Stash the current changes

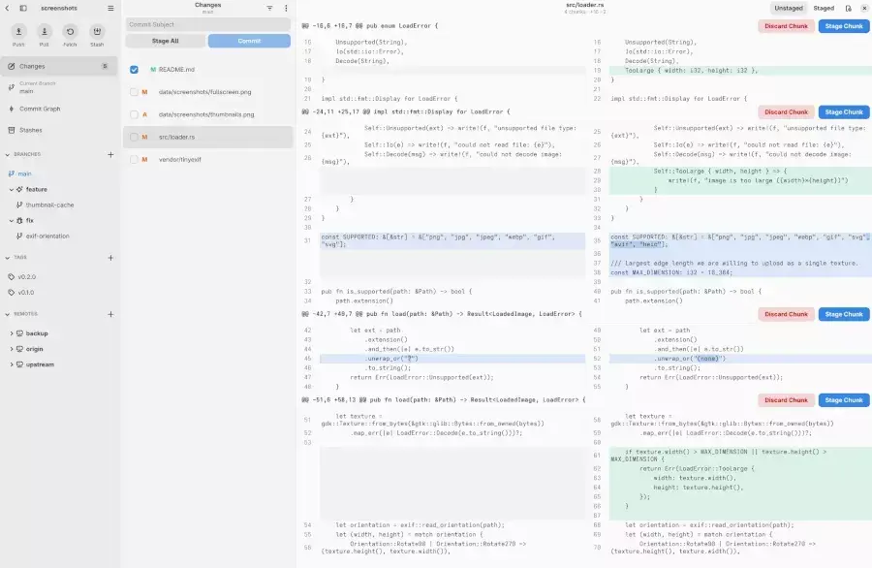97,32
